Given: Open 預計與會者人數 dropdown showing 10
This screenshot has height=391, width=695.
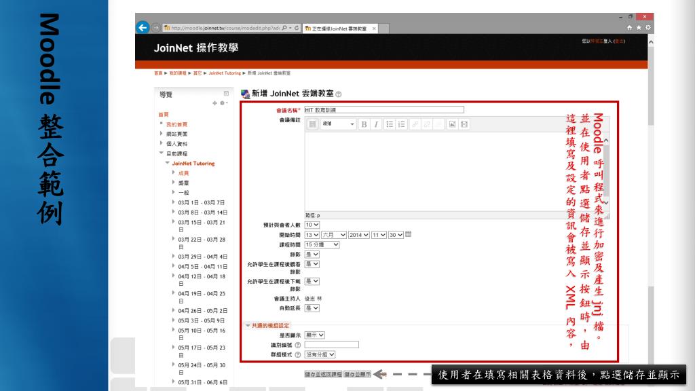Looking at the screenshot, I should click(312, 225).
